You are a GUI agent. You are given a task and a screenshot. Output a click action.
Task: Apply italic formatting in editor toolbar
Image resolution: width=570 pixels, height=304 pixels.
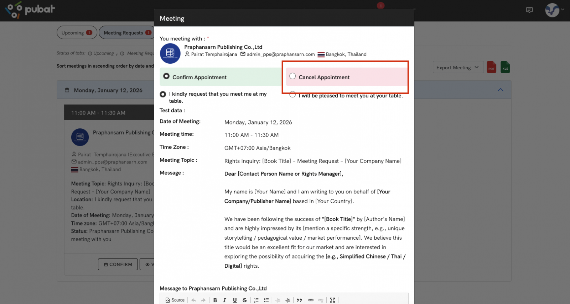[x=225, y=300]
